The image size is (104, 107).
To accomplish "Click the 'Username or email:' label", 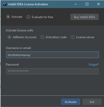I will pos(18,48).
